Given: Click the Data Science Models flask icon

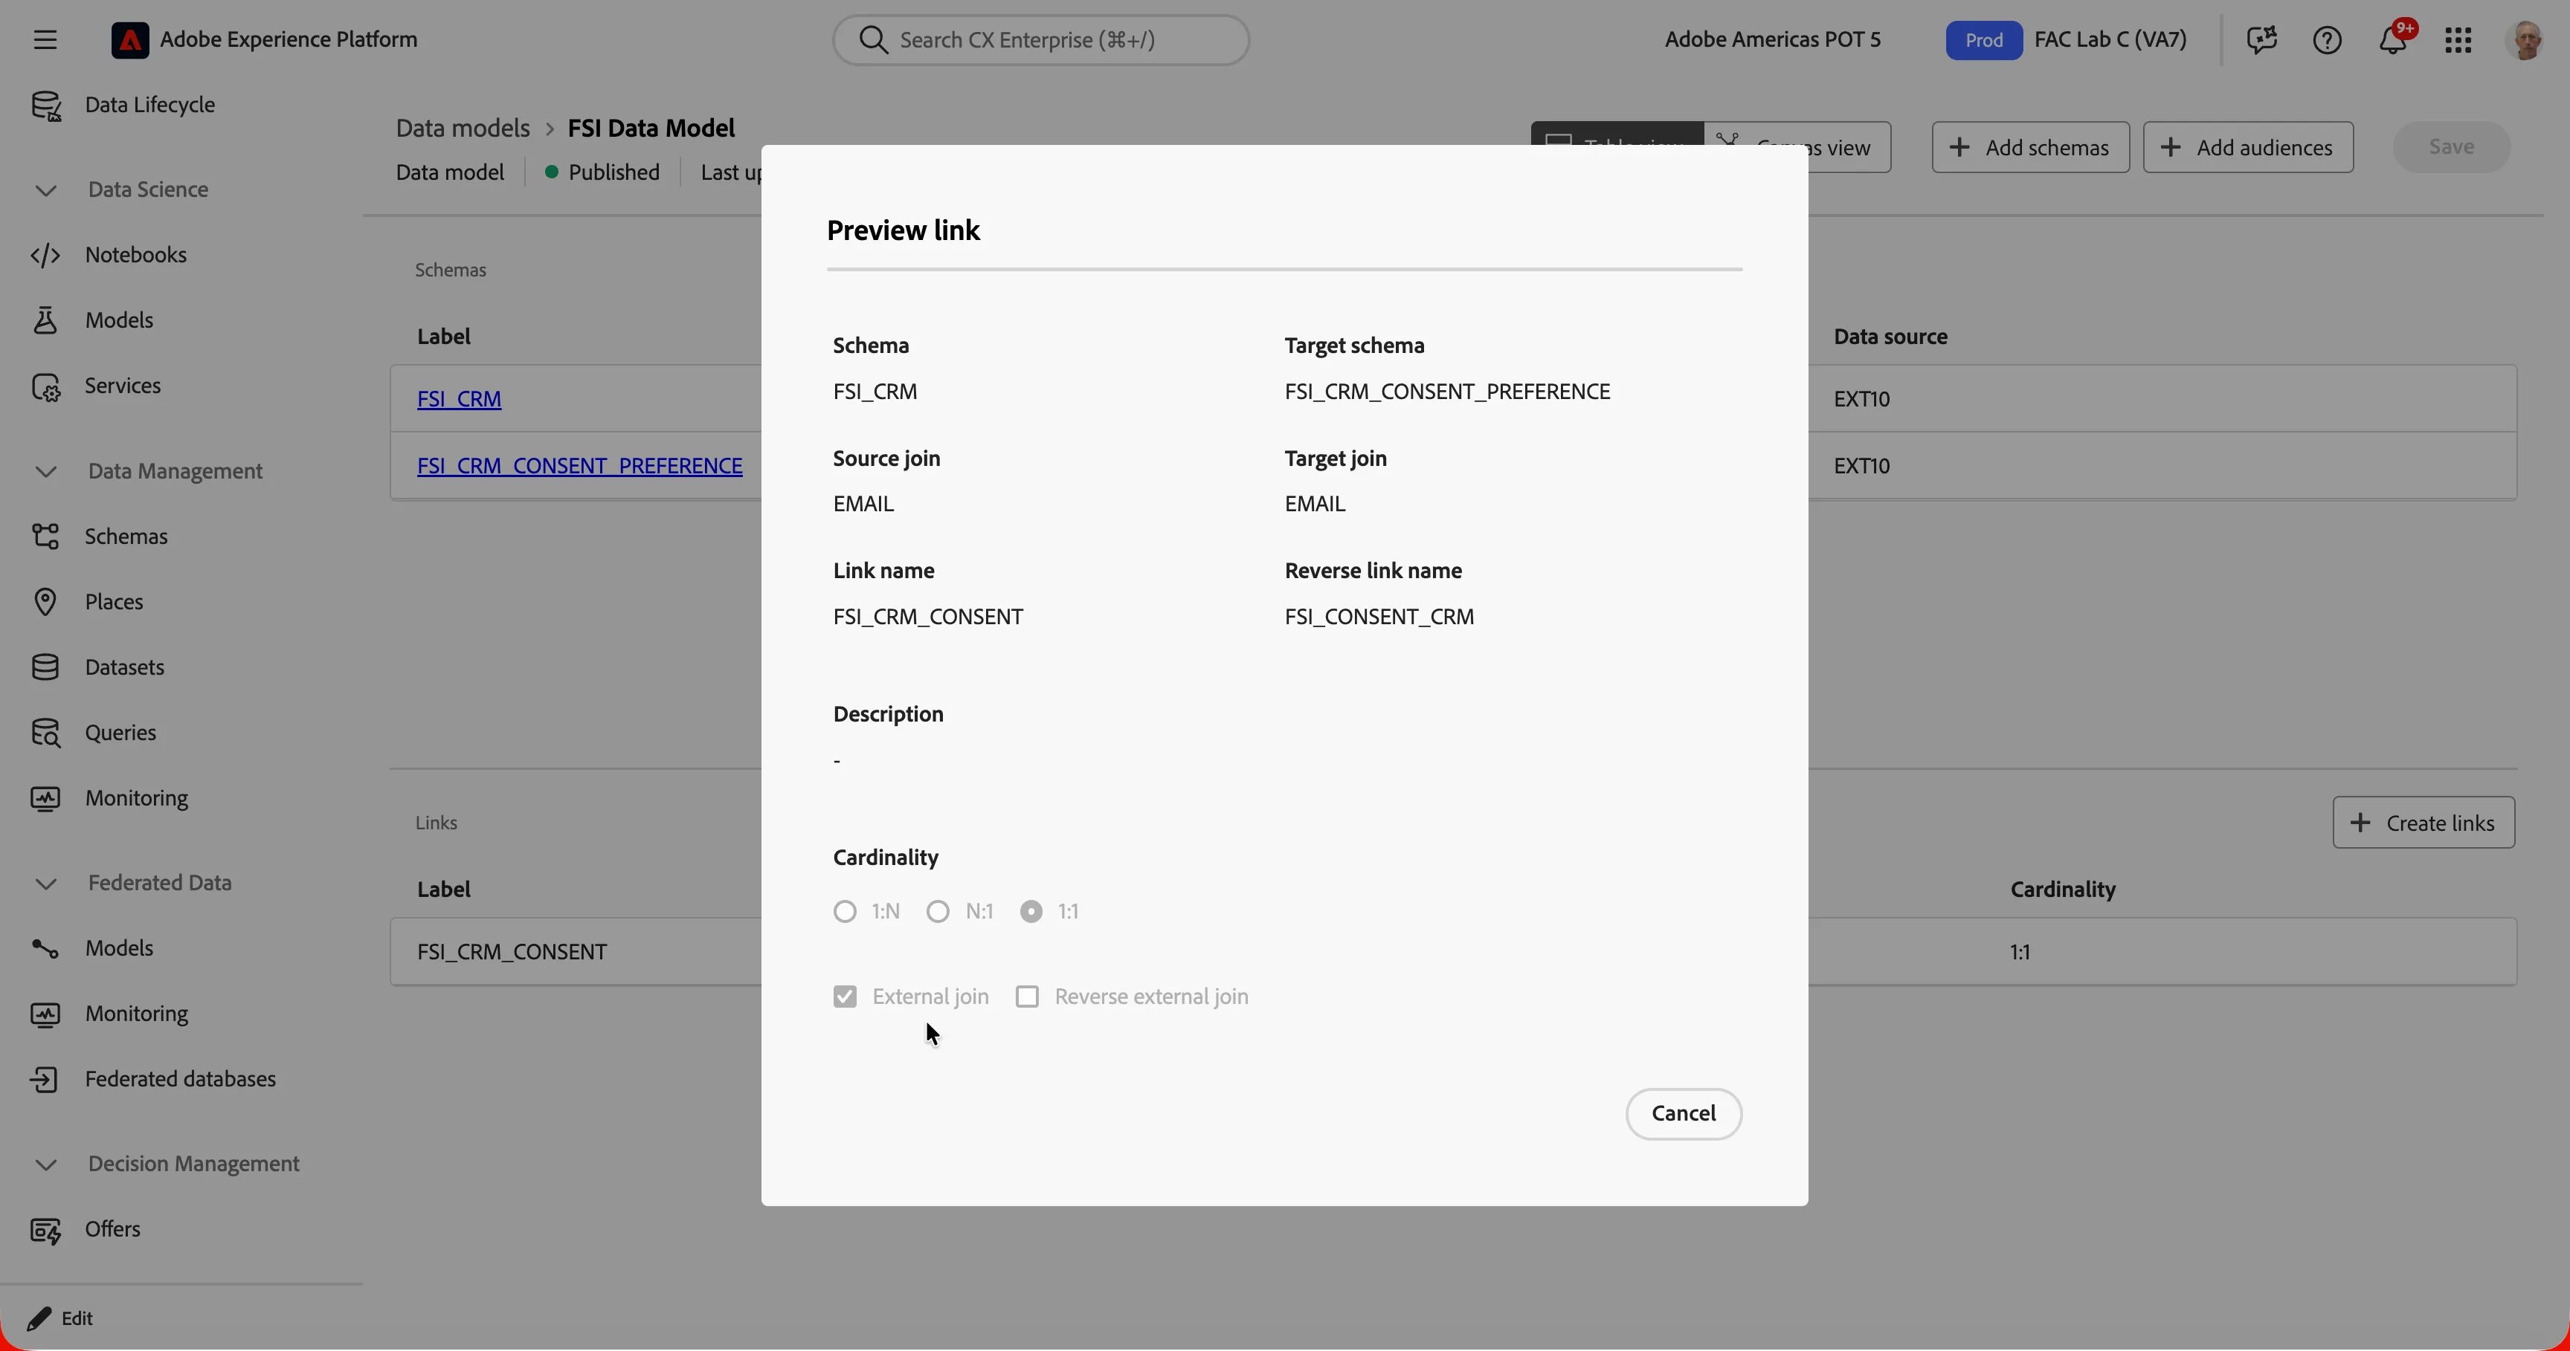Looking at the screenshot, I should tap(46, 320).
